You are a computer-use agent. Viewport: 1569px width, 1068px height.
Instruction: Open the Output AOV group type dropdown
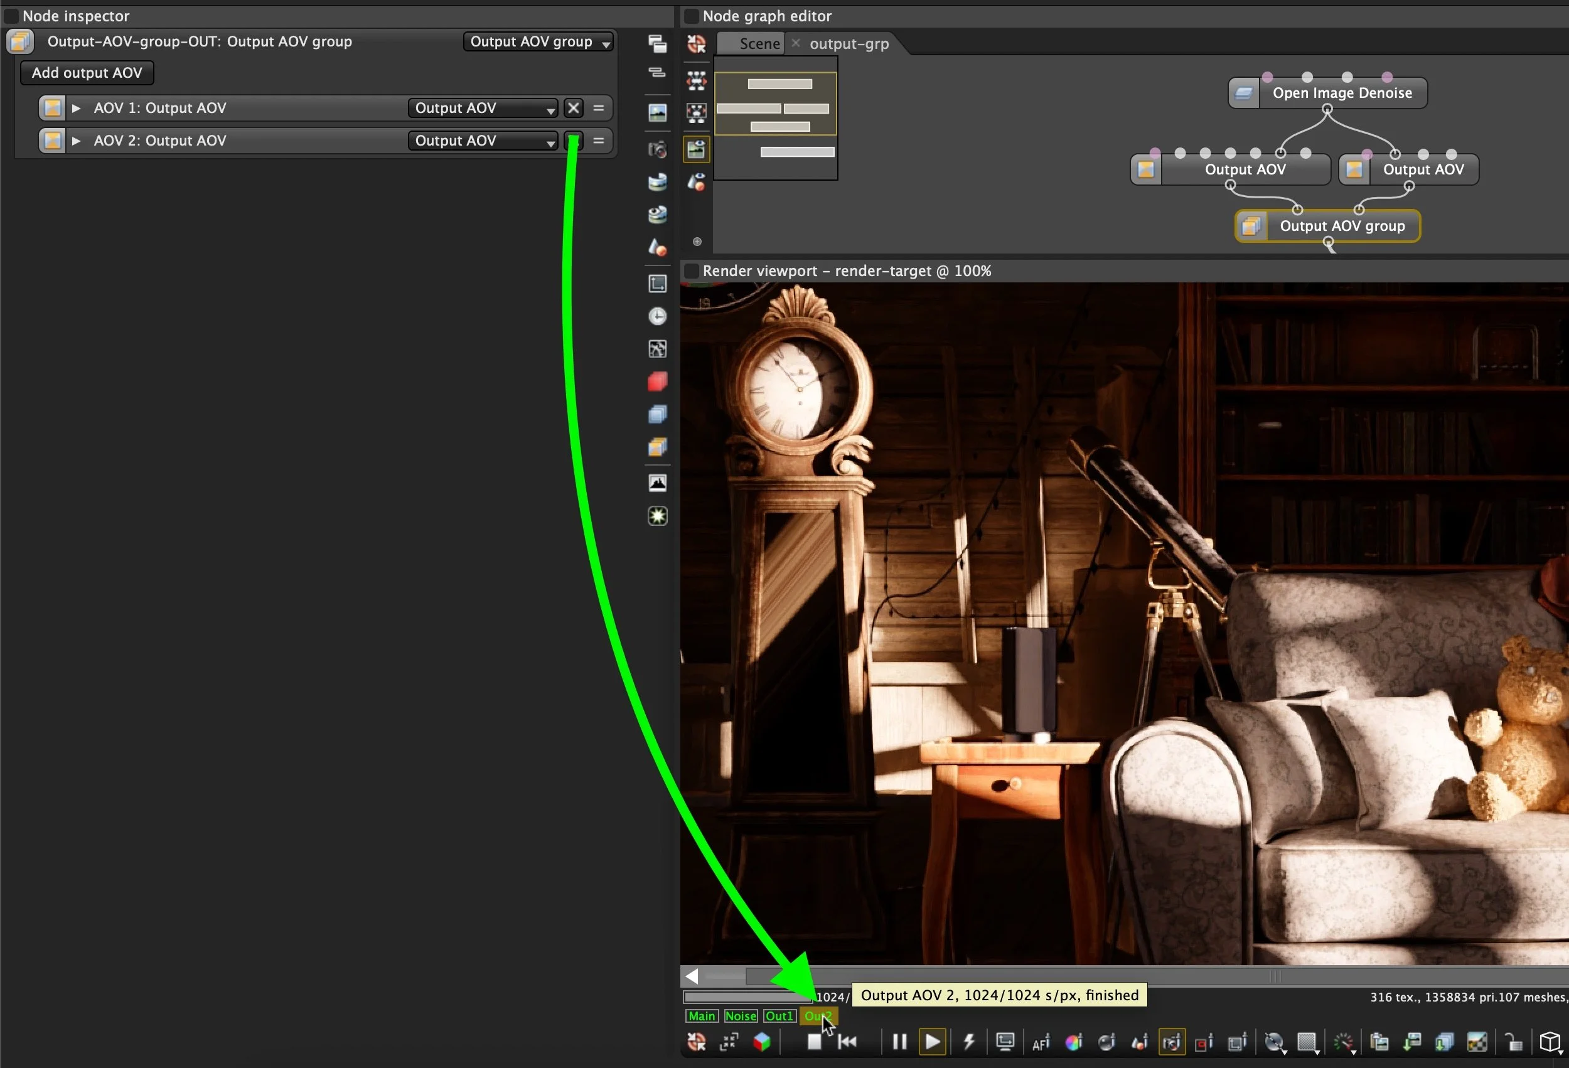538,42
